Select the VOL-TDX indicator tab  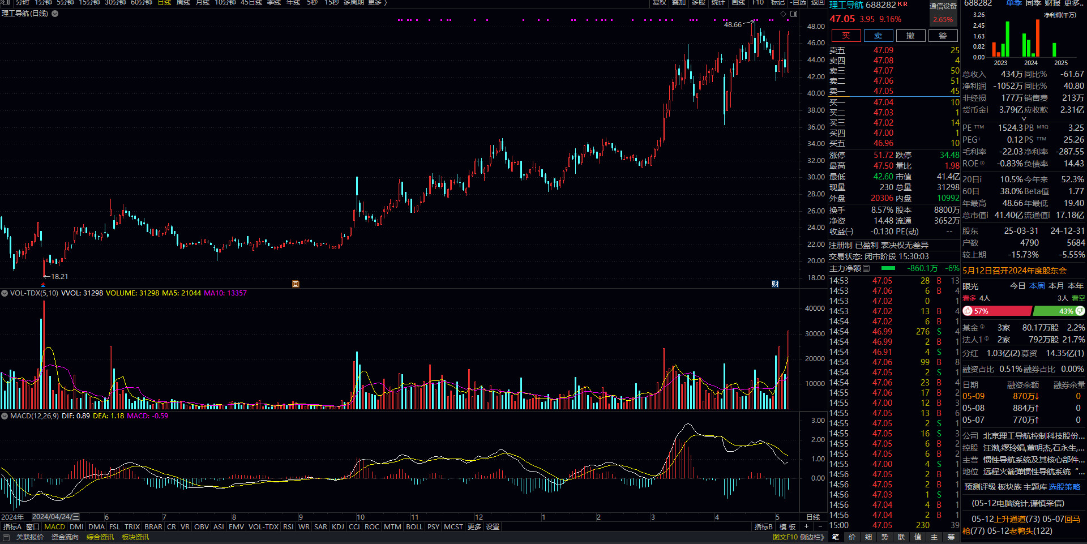tap(263, 526)
